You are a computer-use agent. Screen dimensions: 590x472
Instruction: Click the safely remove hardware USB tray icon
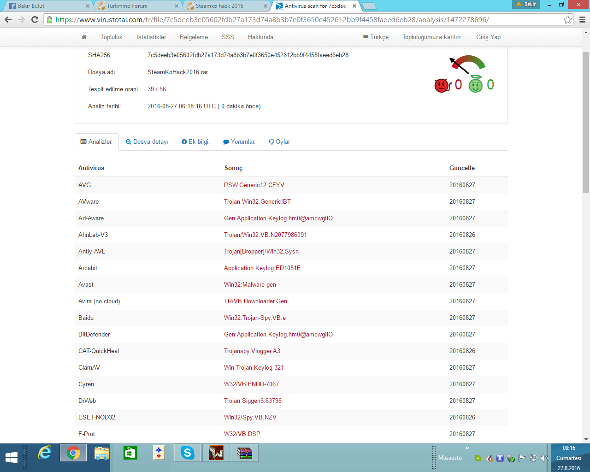(x=511, y=458)
